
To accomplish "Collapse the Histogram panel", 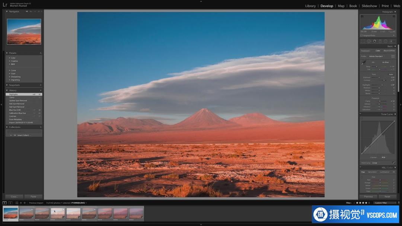I will pos(395,12).
